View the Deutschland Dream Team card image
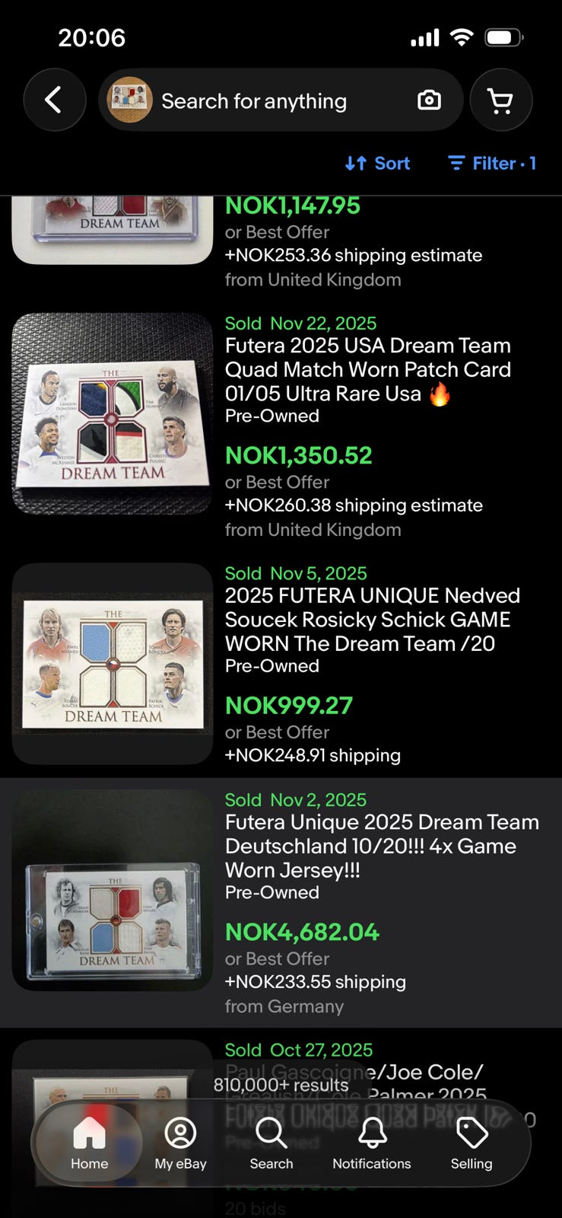 pos(113,891)
